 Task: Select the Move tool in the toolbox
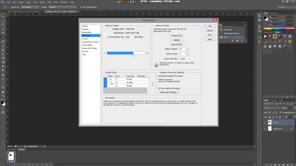pos(3,17)
